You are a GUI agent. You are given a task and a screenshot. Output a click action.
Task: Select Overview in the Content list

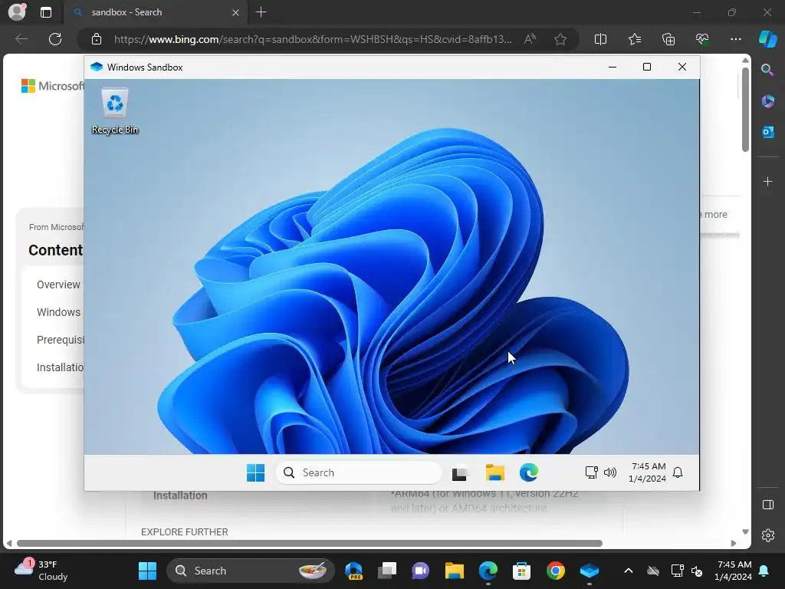click(x=58, y=285)
